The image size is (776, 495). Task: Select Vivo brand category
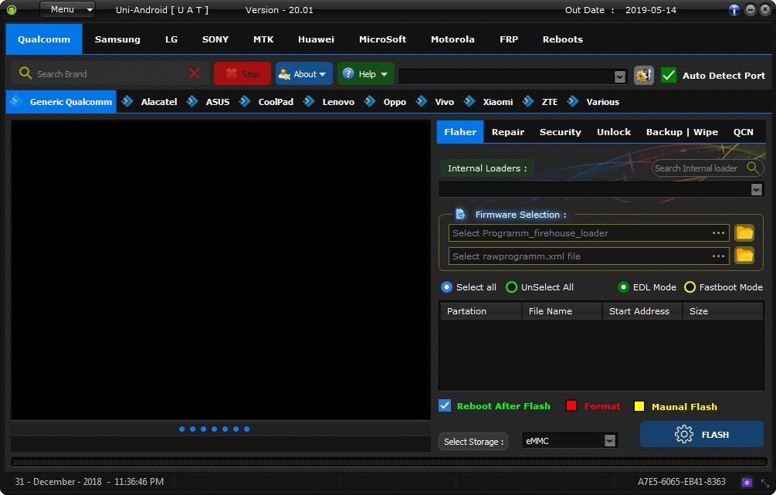click(x=435, y=101)
